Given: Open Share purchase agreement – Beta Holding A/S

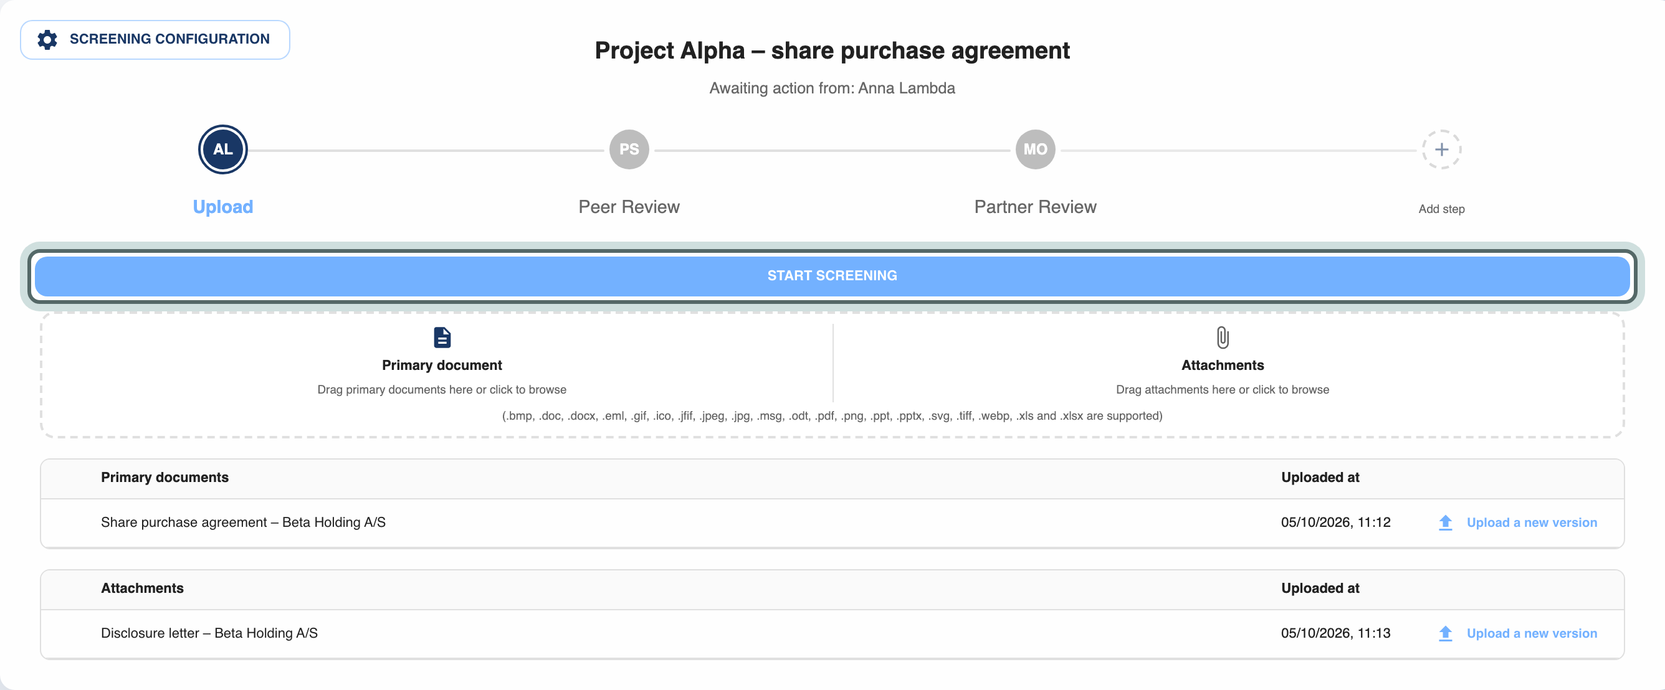Looking at the screenshot, I should pyautogui.click(x=243, y=522).
